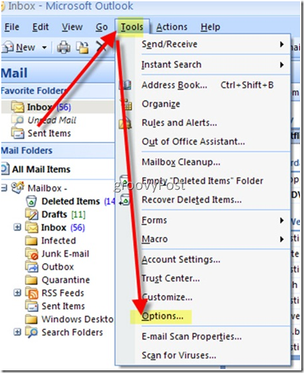Click the Outbox folder icon
Screen dimensions: 304x373
[32, 267]
